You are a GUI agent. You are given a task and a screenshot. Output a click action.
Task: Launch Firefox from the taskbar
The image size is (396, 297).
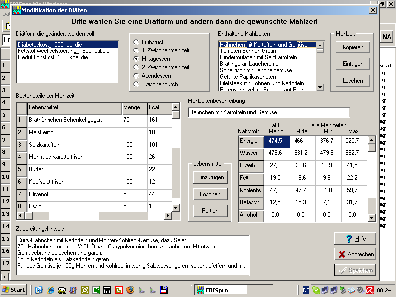tap(130, 290)
